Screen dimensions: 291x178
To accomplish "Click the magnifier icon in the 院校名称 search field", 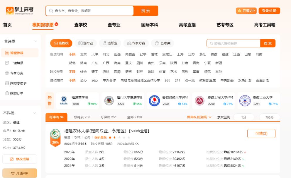I will tap(211, 43).
